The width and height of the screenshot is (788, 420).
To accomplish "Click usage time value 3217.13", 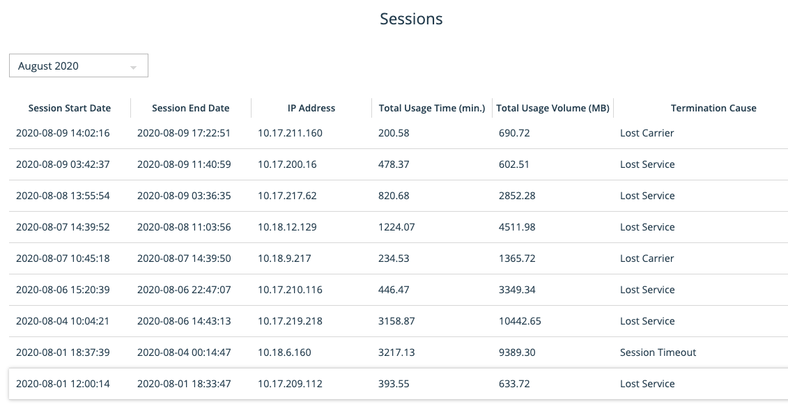I will [x=396, y=352].
